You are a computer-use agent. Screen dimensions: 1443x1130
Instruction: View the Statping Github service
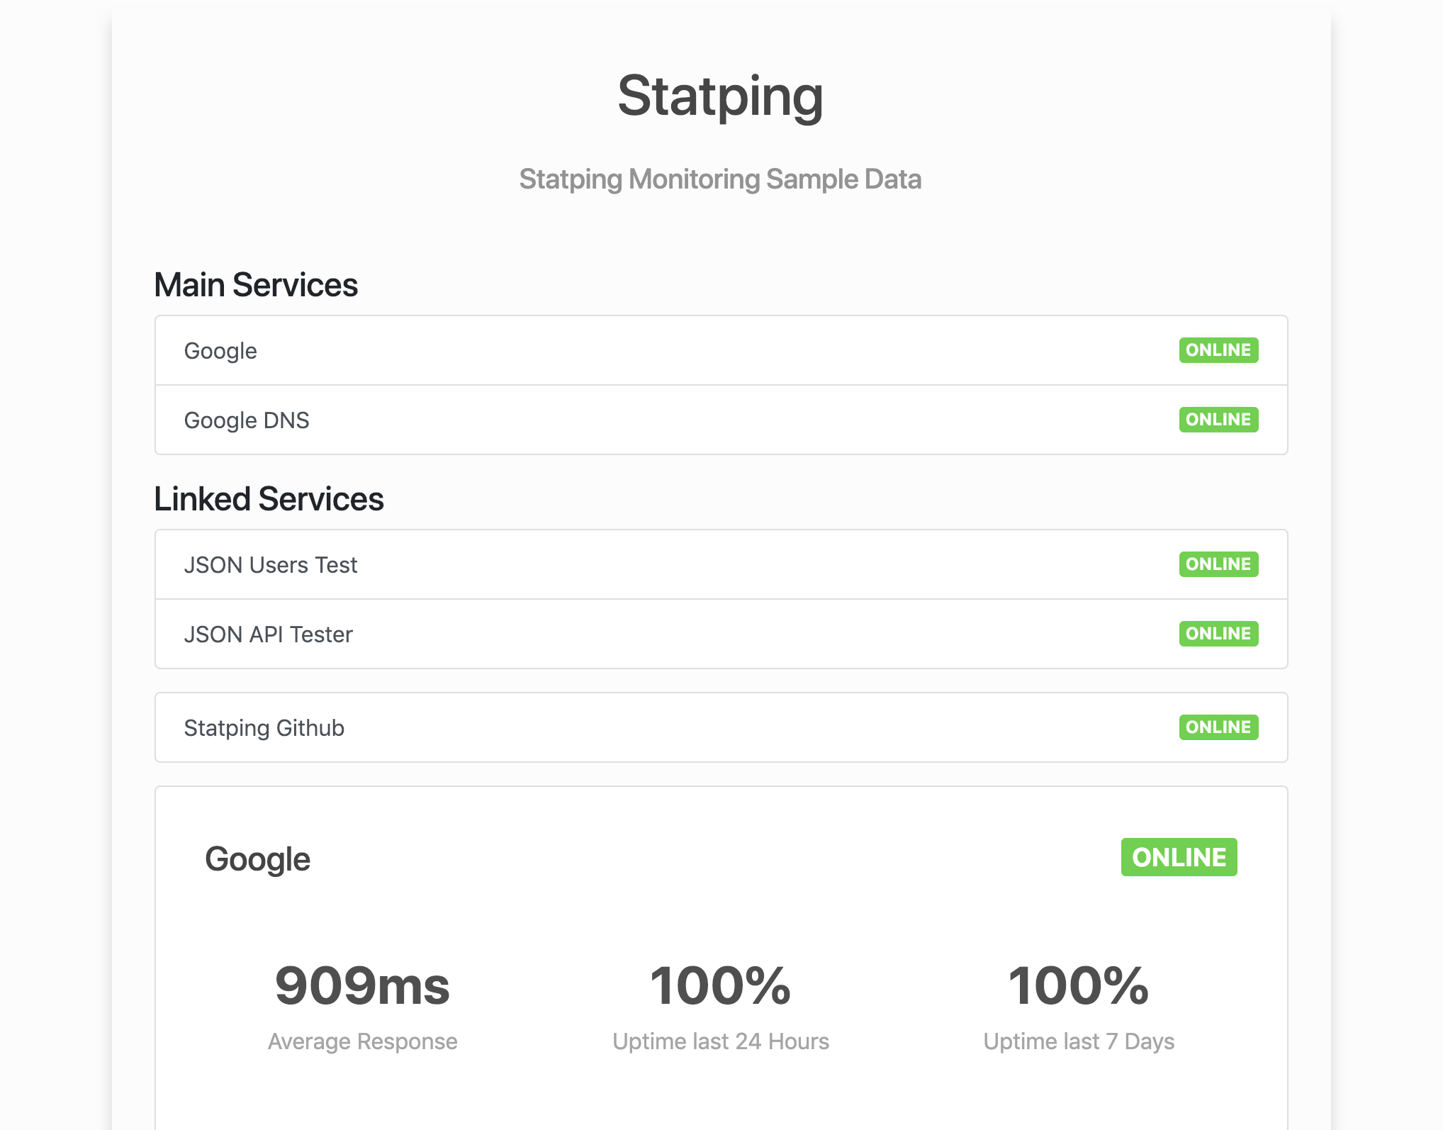coord(264,727)
